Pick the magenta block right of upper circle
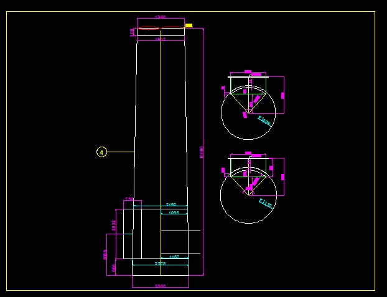The height and width of the screenshot is (297, 387). click(x=282, y=96)
